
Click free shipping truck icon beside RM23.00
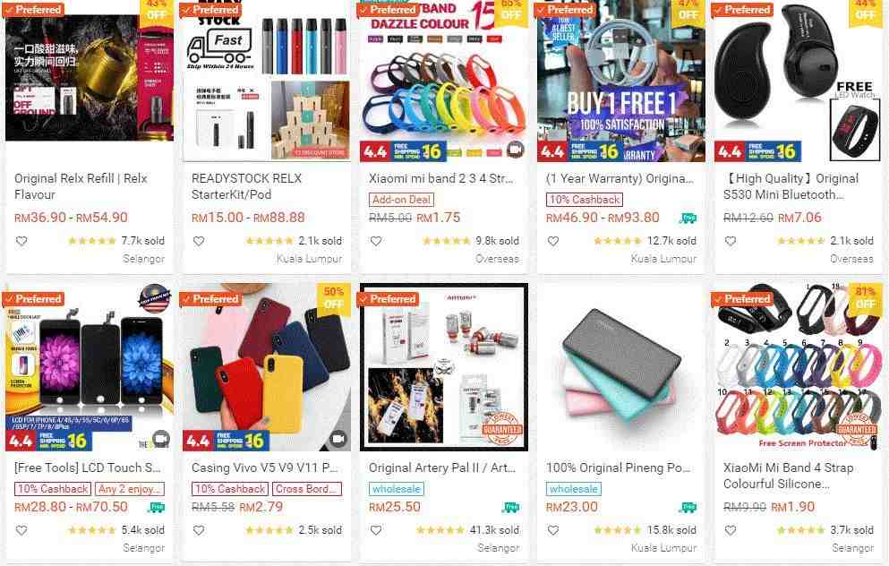[x=688, y=507]
